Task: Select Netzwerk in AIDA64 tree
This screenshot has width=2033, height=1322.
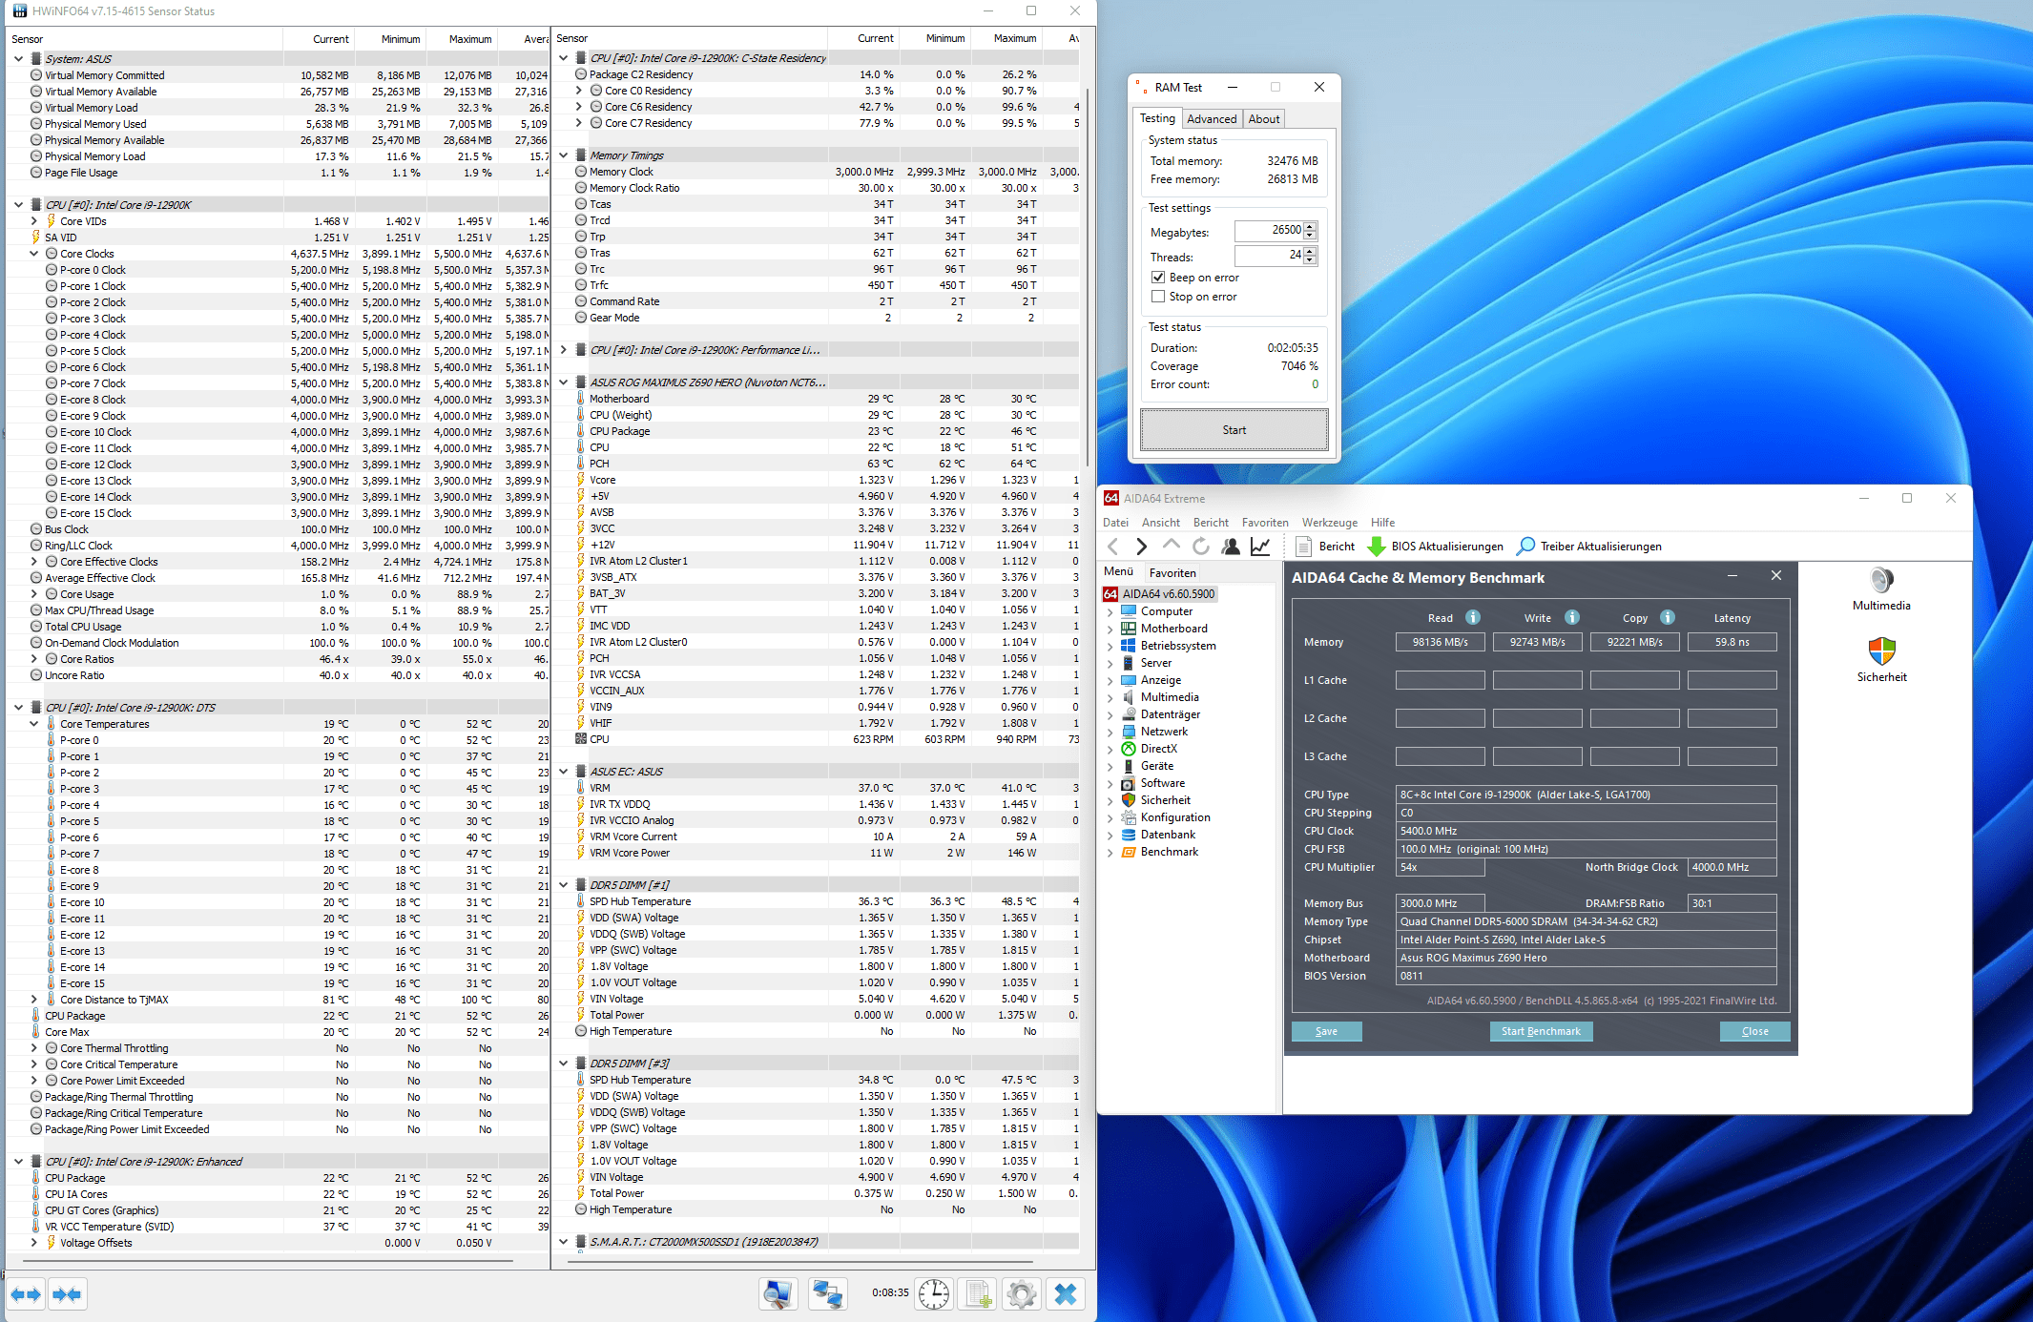Action: tap(1164, 732)
